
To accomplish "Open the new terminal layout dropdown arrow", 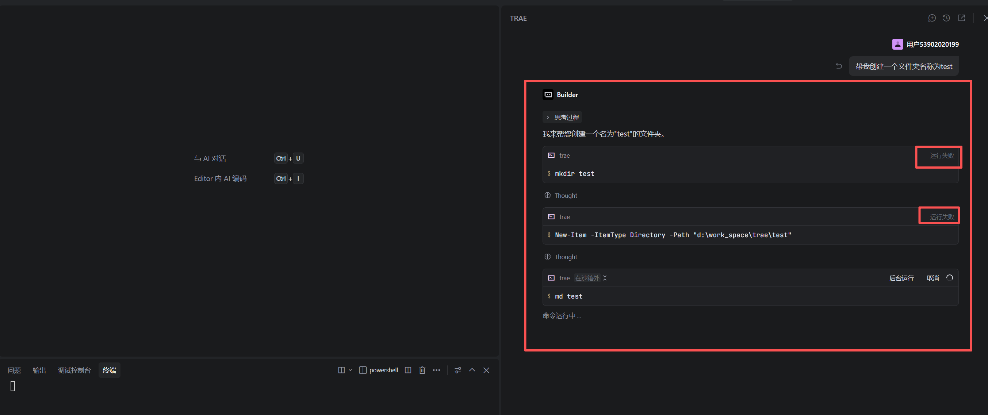I will point(350,370).
